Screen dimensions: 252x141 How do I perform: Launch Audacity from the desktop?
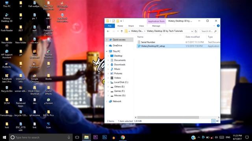[x=7, y=65]
